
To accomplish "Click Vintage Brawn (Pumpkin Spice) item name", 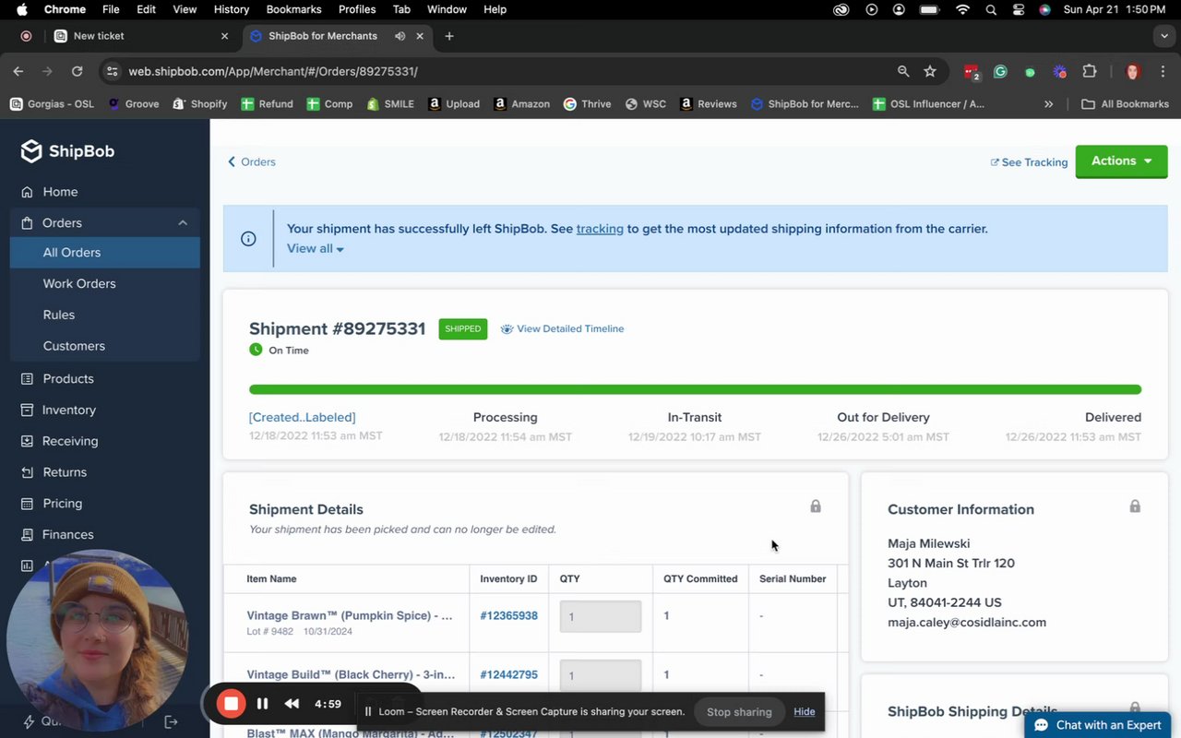I will pyautogui.click(x=350, y=615).
